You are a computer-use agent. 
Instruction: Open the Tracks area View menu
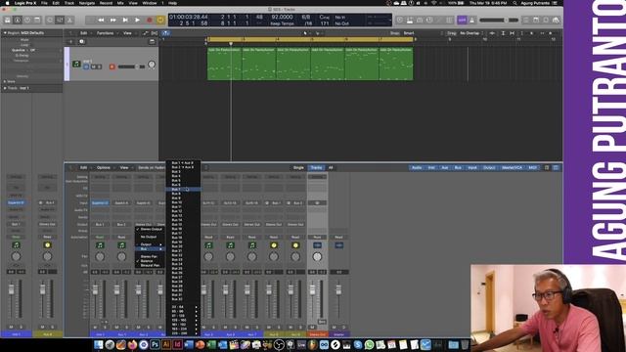(127, 33)
